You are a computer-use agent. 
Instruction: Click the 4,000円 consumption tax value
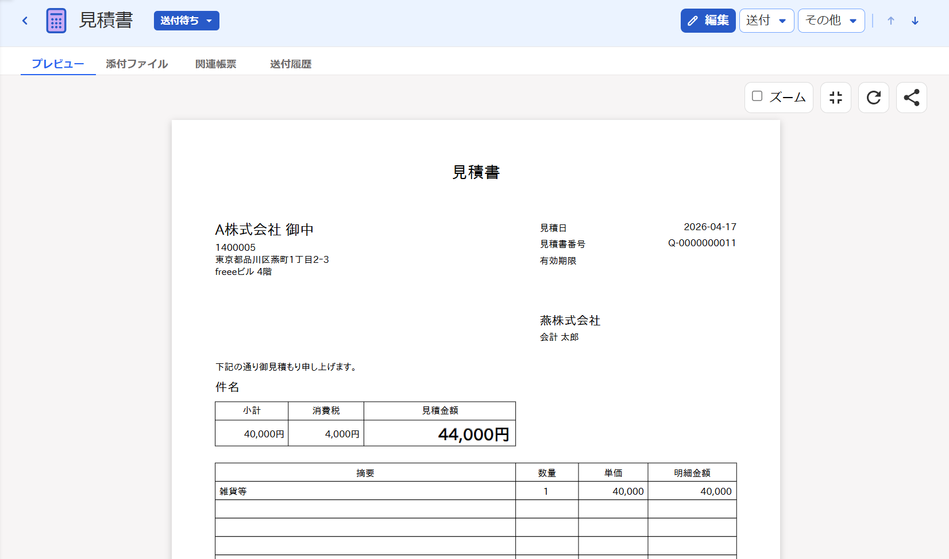coord(342,434)
